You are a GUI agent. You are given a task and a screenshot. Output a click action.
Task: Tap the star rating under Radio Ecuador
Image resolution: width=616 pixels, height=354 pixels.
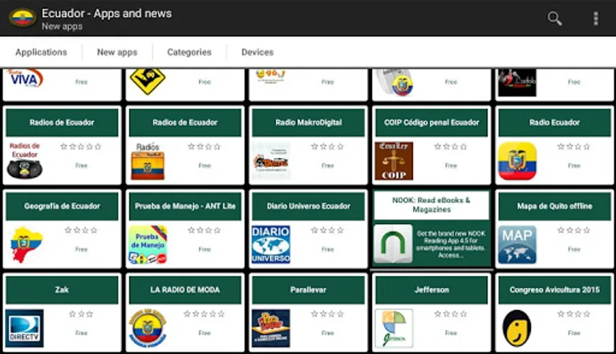click(573, 147)
